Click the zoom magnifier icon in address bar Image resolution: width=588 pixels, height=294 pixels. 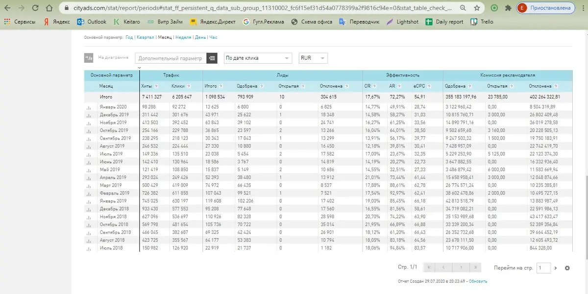tap(463, 8)
